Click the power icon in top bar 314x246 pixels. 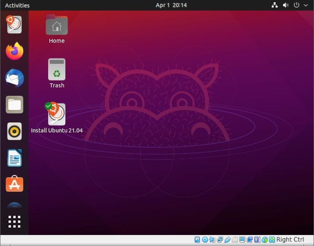coord(297,5)
